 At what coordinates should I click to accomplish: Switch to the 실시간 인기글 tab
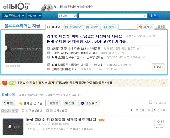[x=31, y=103]
